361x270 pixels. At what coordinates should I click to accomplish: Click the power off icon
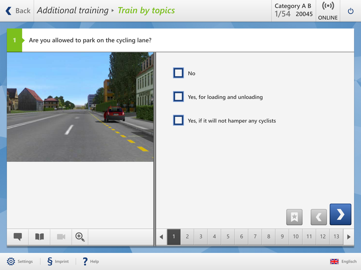point(351,11)
